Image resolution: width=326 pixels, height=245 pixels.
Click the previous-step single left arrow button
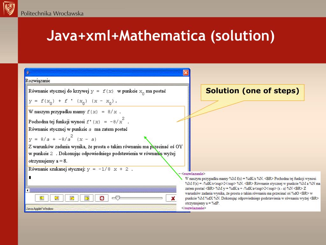(x=57, y=198)
